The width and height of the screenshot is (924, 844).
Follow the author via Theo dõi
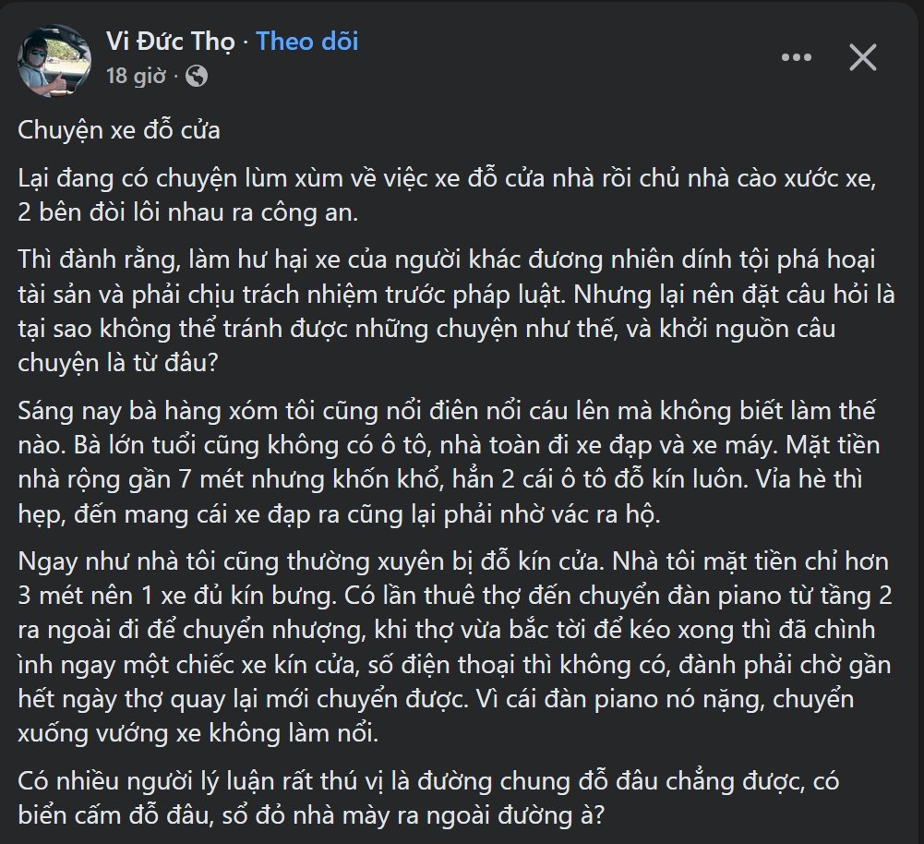[306, 42]
